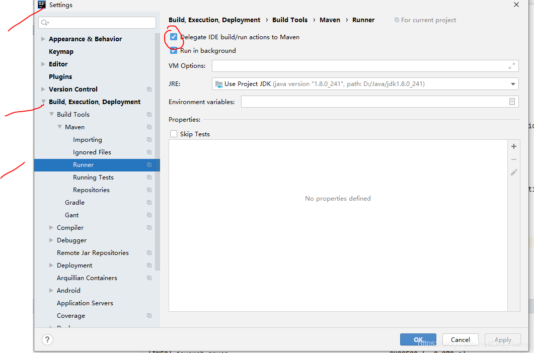The width and height of the screenshot is (534, 353).
Task: Open Application Servers settings page
Action: [x=85, y=303]
